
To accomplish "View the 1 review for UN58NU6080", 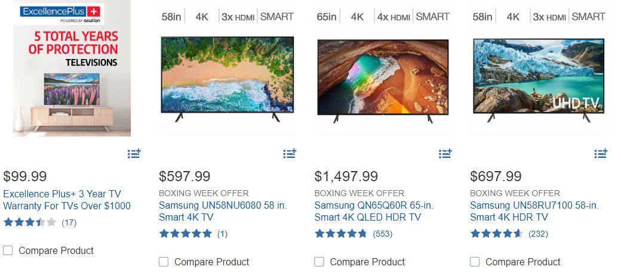I will tap(222, 234).
